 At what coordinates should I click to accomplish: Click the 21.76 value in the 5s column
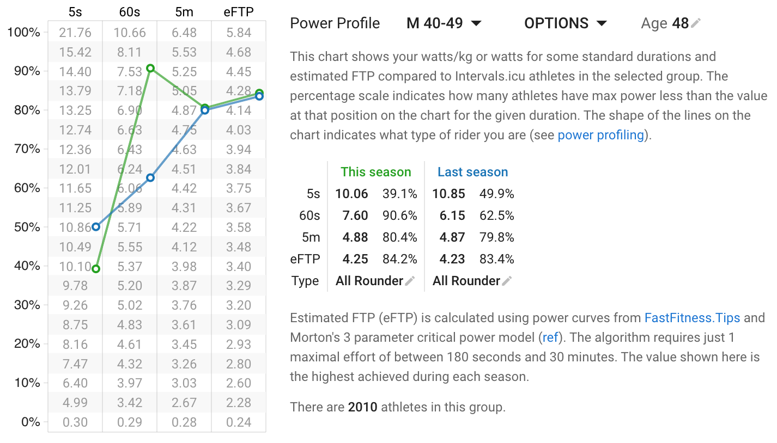coord(75,32)
